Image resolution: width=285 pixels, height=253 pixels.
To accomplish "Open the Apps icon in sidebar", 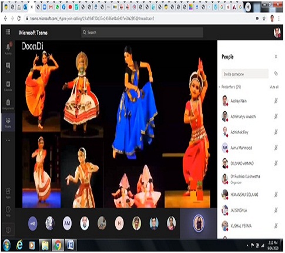I will point(8,193).
